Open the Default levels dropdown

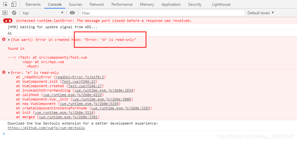pyautogui.click(x=261, y=13)
